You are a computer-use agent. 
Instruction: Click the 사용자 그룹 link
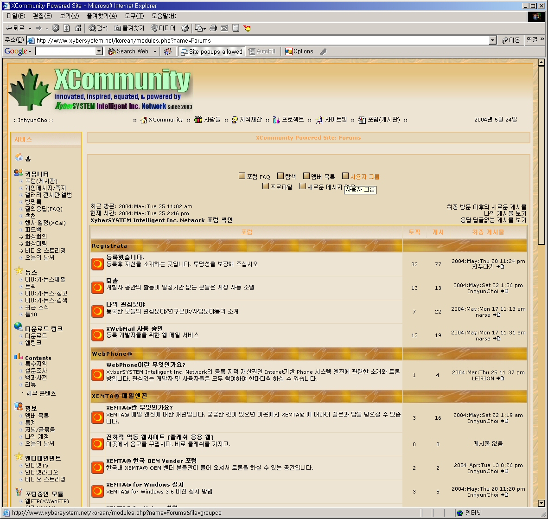coord(364,177)
